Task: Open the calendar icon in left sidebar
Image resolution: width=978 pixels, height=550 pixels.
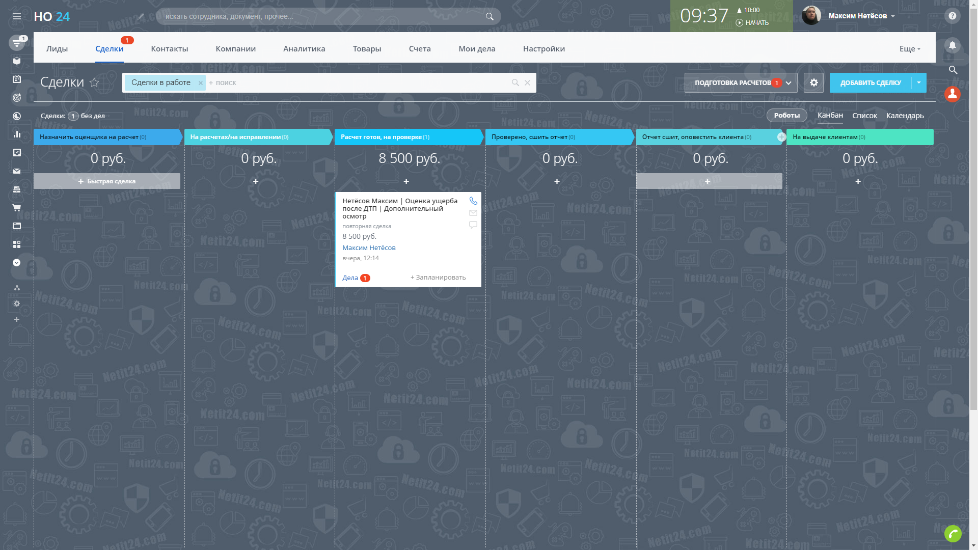Action: point(17,79)
